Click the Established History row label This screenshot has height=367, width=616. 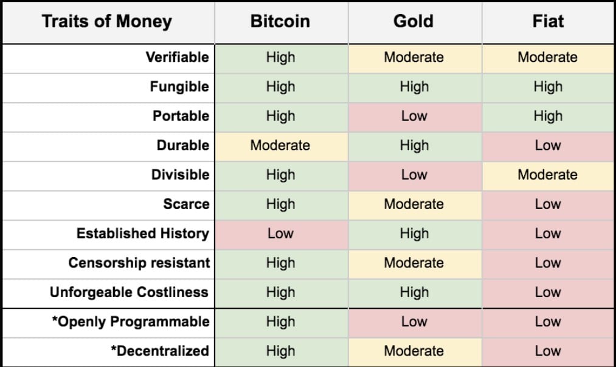pyautogui.click(x=142, y=234)
